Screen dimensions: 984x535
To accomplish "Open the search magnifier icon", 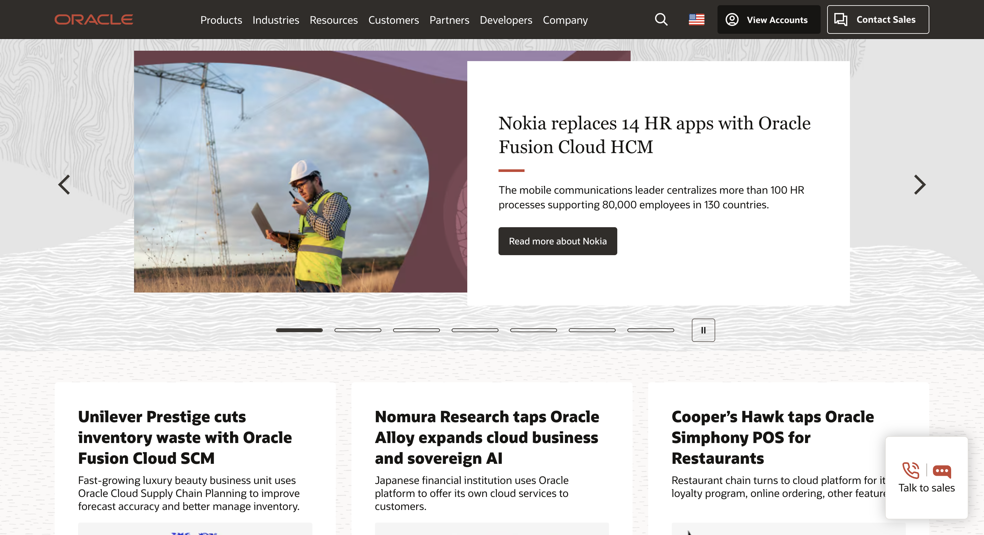I will click(661, 20).
